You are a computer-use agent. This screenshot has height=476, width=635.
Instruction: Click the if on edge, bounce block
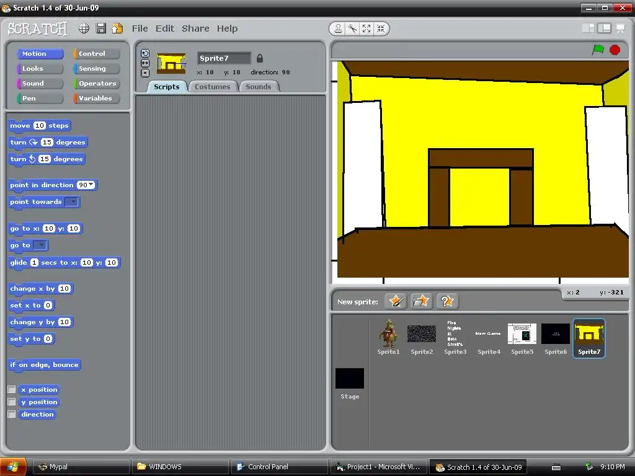tap(44, 364)
